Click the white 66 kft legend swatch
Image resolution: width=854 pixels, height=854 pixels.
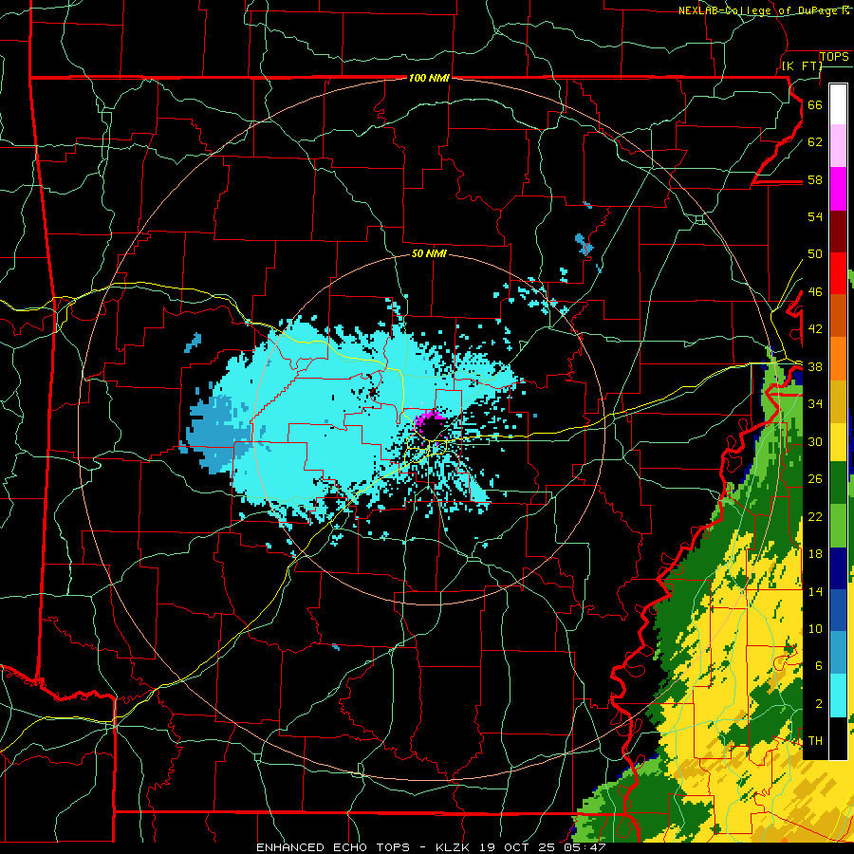pyautogui.click(x=838, y=104)
